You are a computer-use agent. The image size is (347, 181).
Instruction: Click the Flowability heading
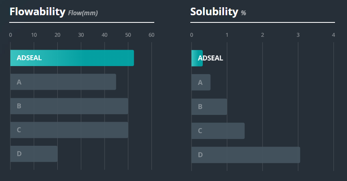37,12
